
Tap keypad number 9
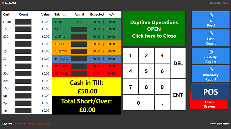[x=162, y=87]
